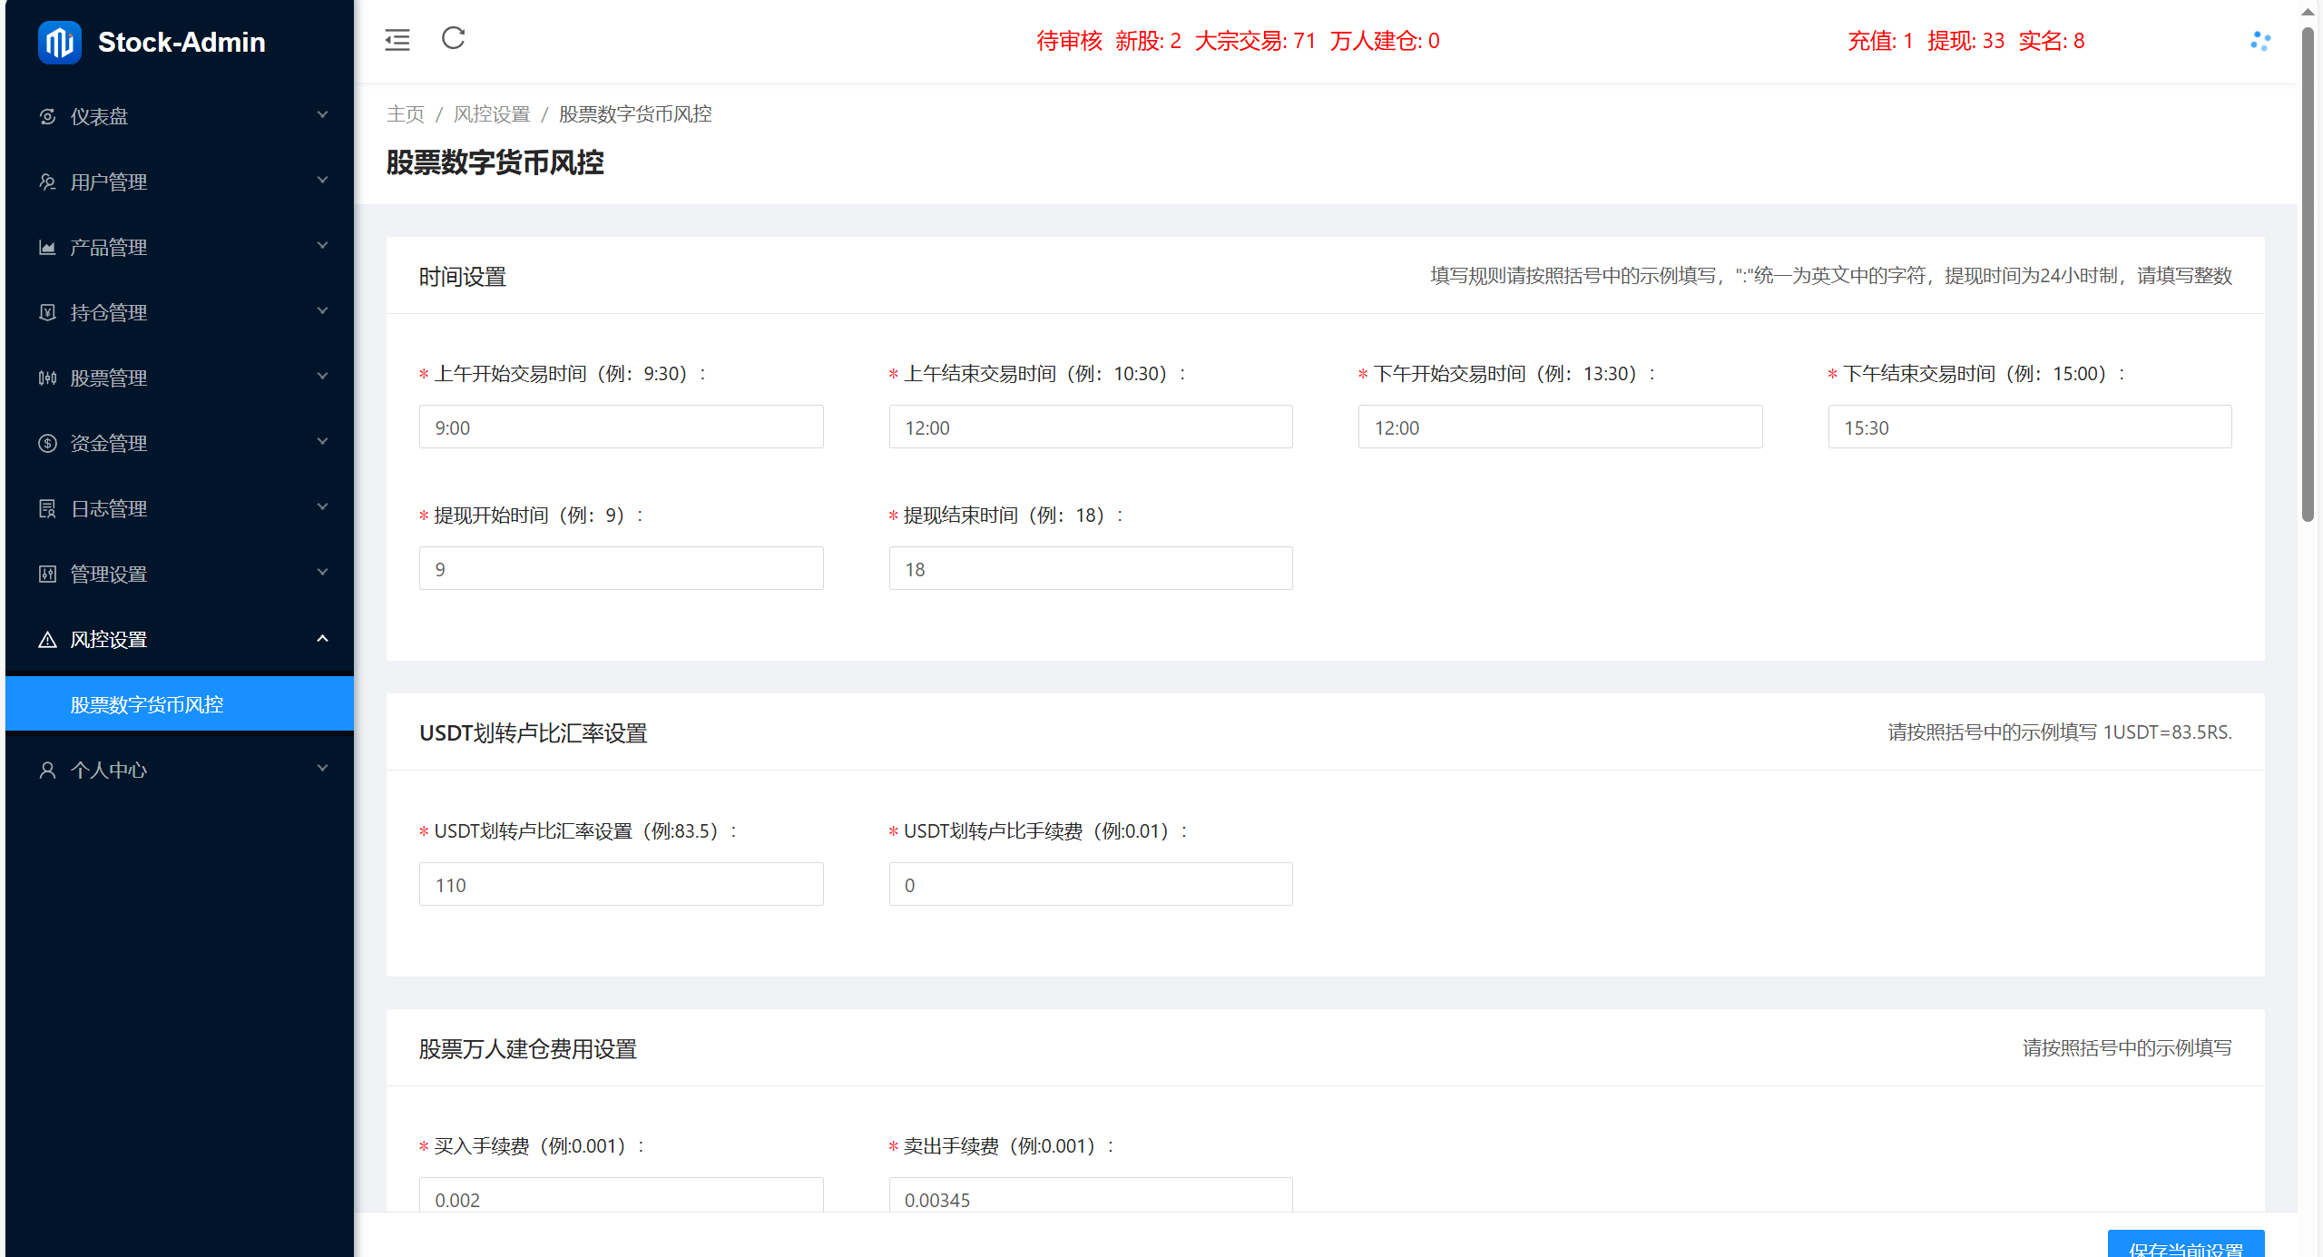Click the 风控设置 warning triangle icon
The height and width of the screenshot is (1257, 2323).
click(x=48, y=638)
